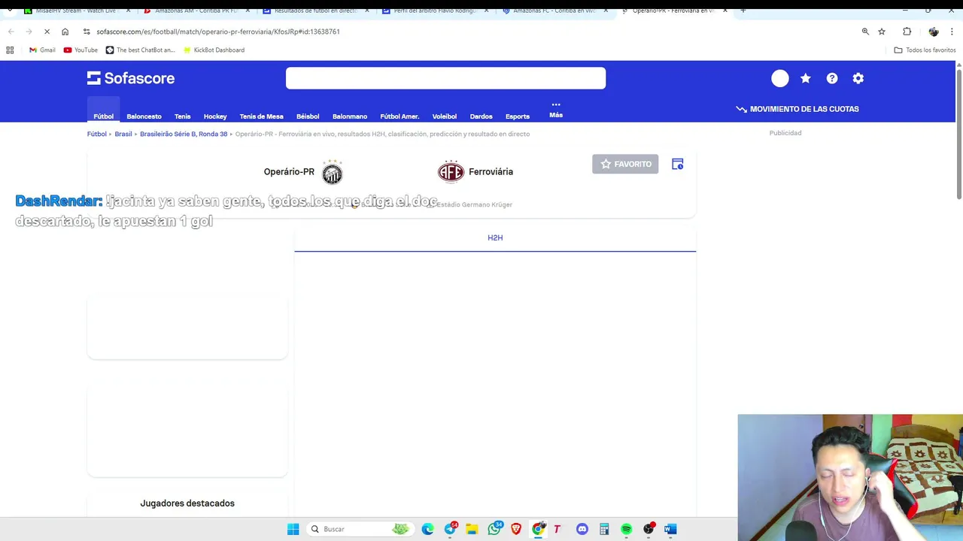Select the Fútbol Amer. tab
The image size is (963, 541).
pos(399,116)
